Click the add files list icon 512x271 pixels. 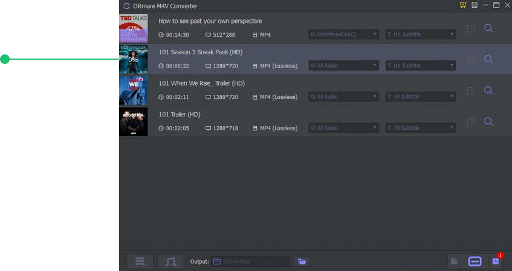(140, 261)
